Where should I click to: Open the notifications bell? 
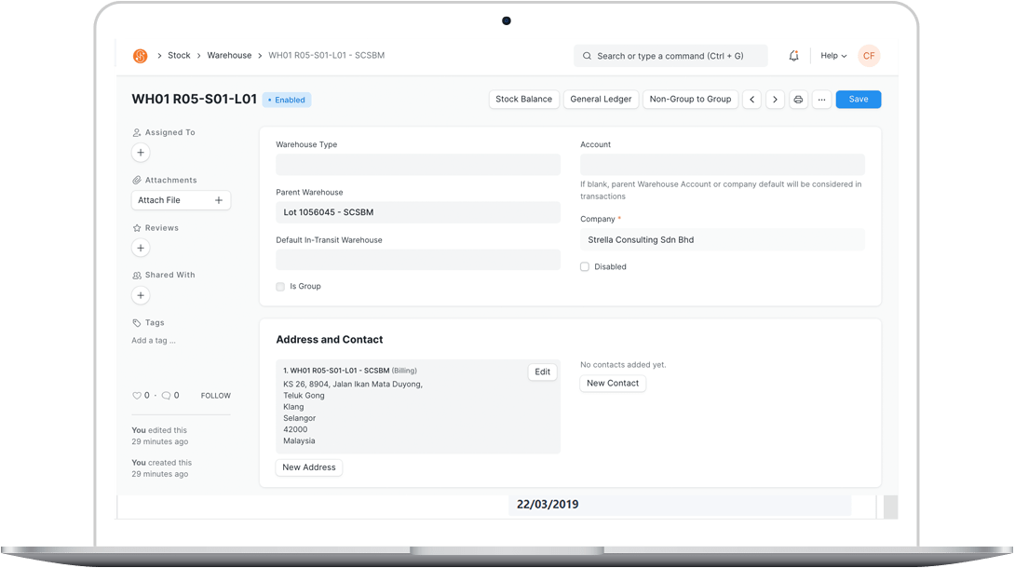[793, 56]
